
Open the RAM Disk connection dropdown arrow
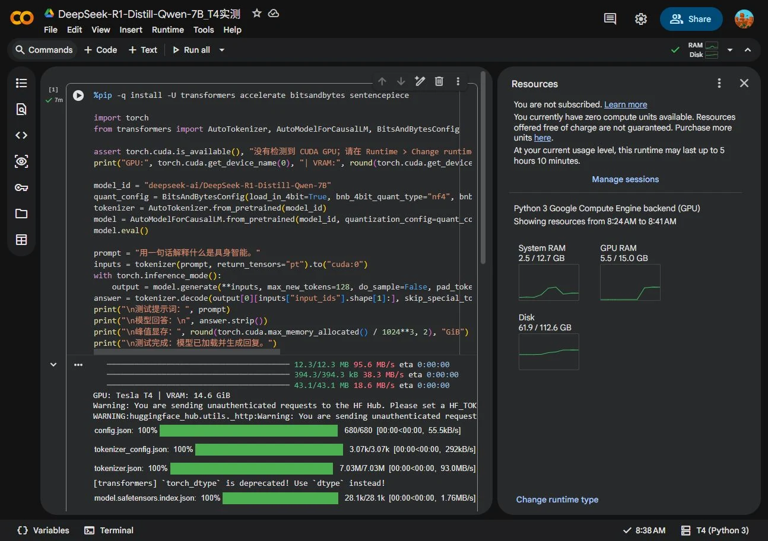[x=730, y=50]
